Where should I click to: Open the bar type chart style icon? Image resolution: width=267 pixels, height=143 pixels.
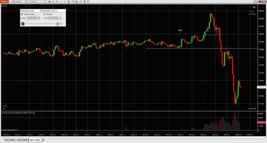click(x=50, y=1)
